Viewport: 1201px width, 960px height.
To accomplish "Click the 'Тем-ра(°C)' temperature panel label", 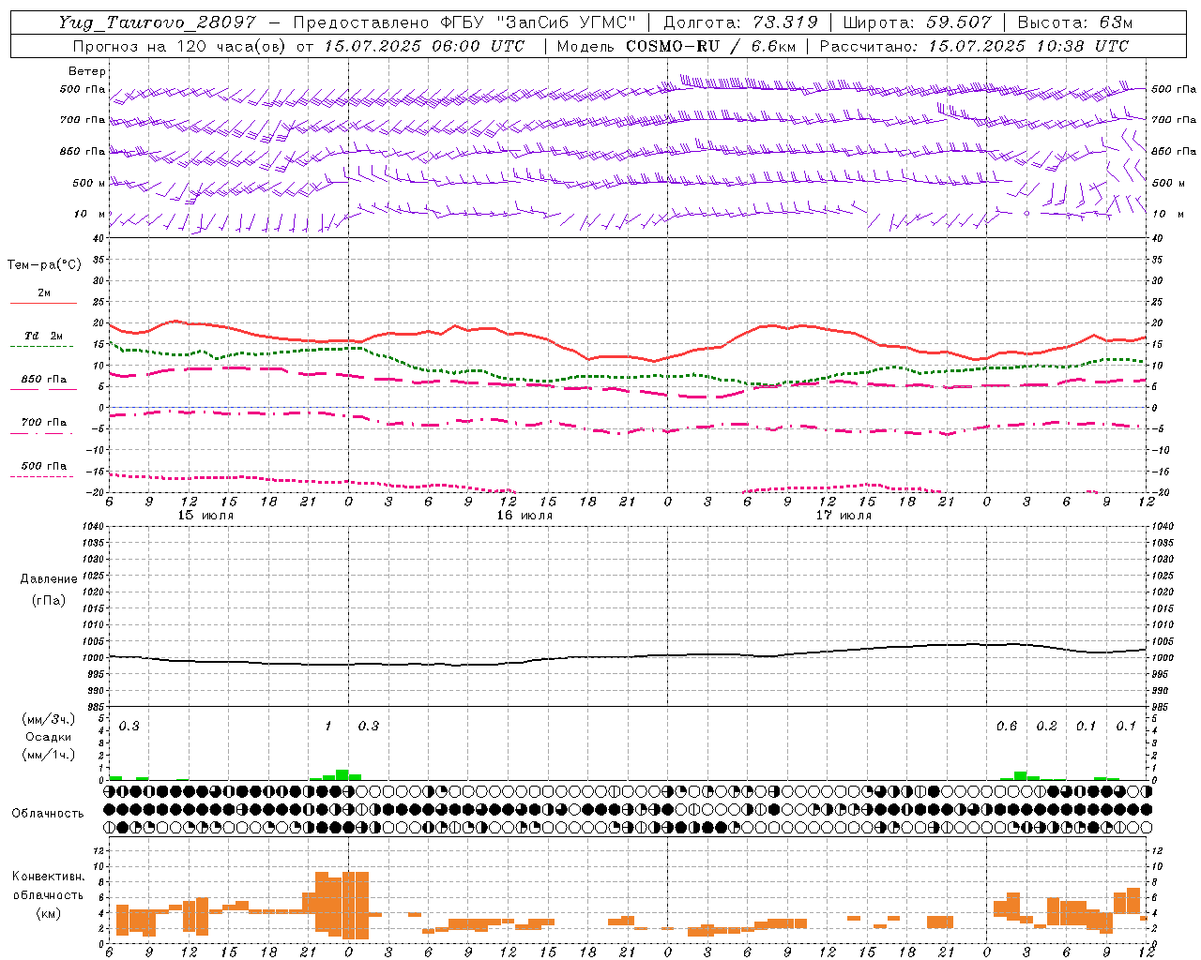I will click(x=44, y=265).
